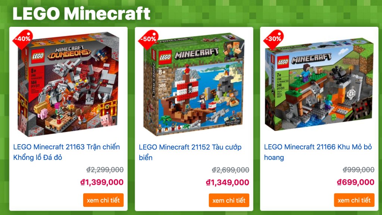Click the Minecraft Dungeons logo on first box
This screenshot has height=215, width=382.
[x=69, y=53]
